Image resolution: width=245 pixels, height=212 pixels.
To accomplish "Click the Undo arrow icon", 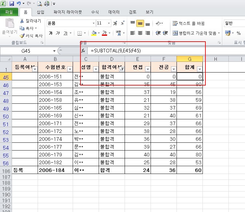I will tap(19, 4).
